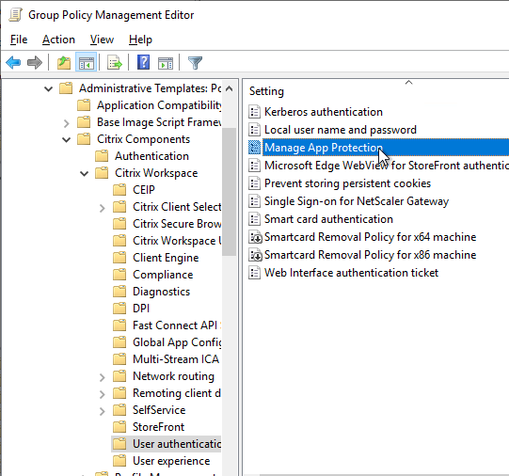Viewport: 509px width, 476px height.
Task: Click the Prevent storing persistent cookies icon
Action: pos(254,183)
